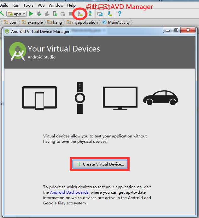Select com breadcrumb folder

click(x=10, y=22)
